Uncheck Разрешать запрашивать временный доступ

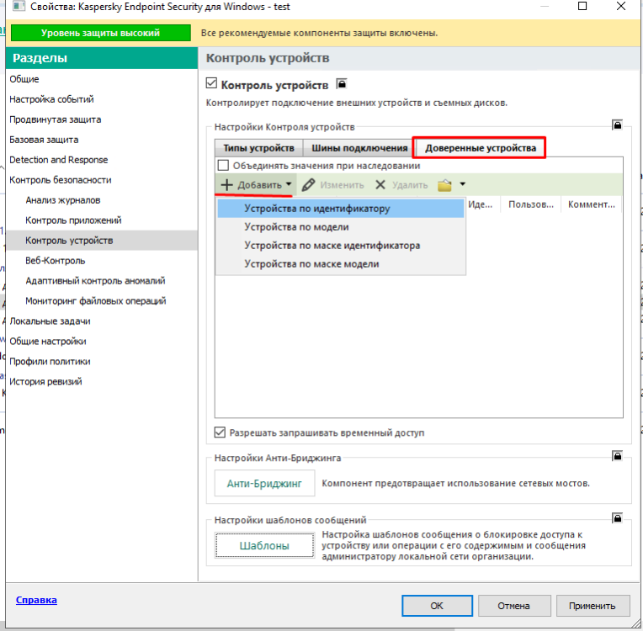pyautogui.click(x=220, y=432)
